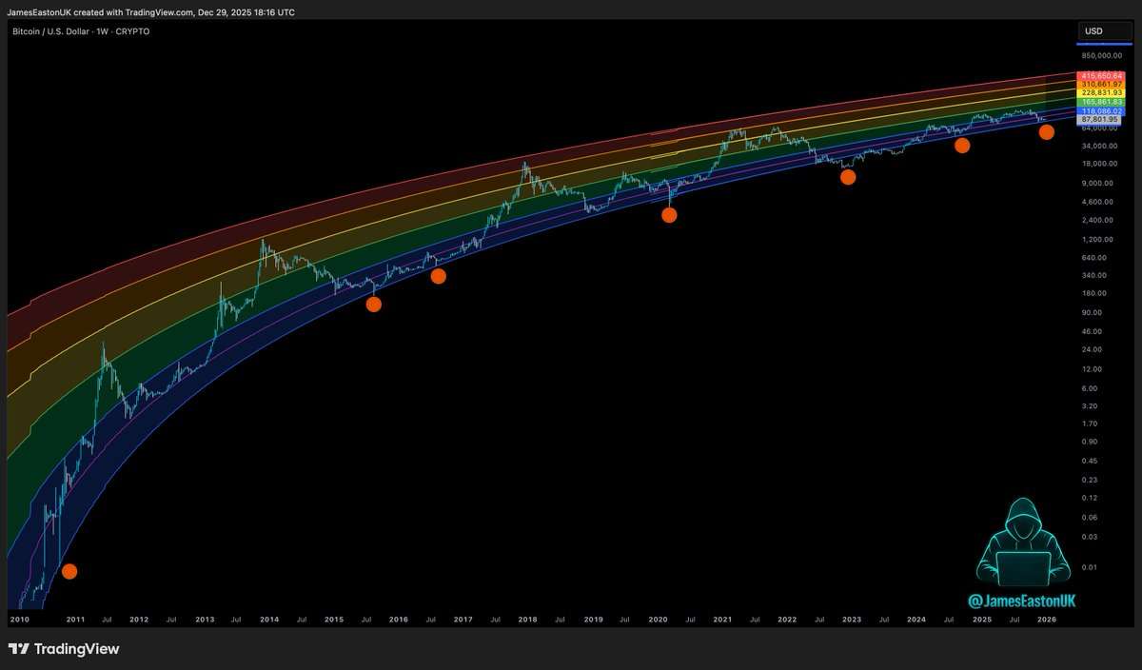Image resolution: width=1142 pixels, height=670 pixels.
Task: Click the 87,801.95 current price label
Action: (x=1101, y=120)
